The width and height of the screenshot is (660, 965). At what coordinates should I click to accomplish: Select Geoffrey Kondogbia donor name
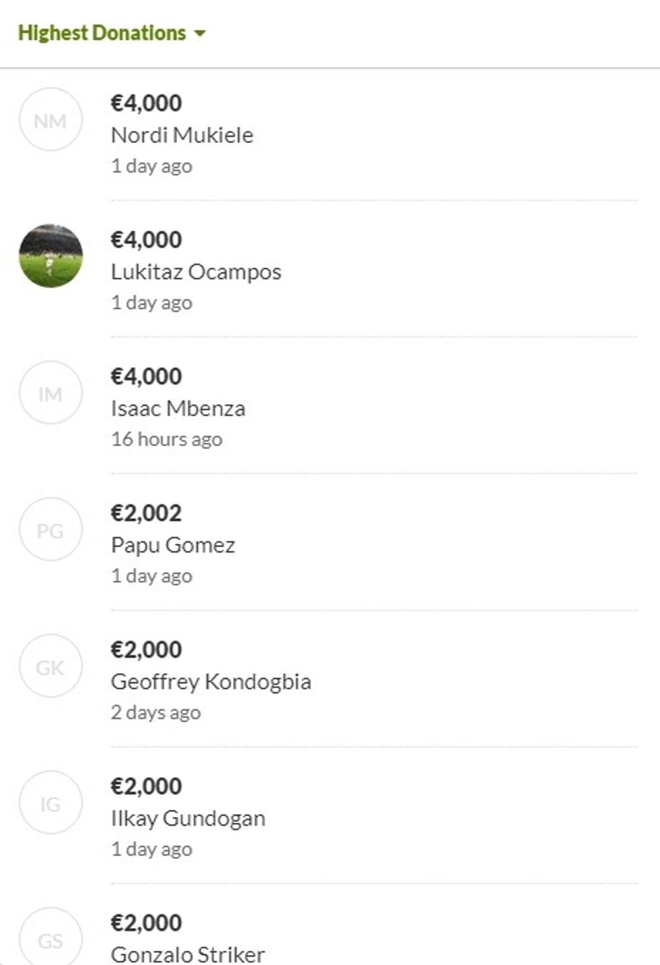pyautogui.click(x=211, y=682)
